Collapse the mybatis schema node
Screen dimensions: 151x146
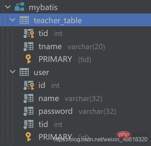point(8,7)
